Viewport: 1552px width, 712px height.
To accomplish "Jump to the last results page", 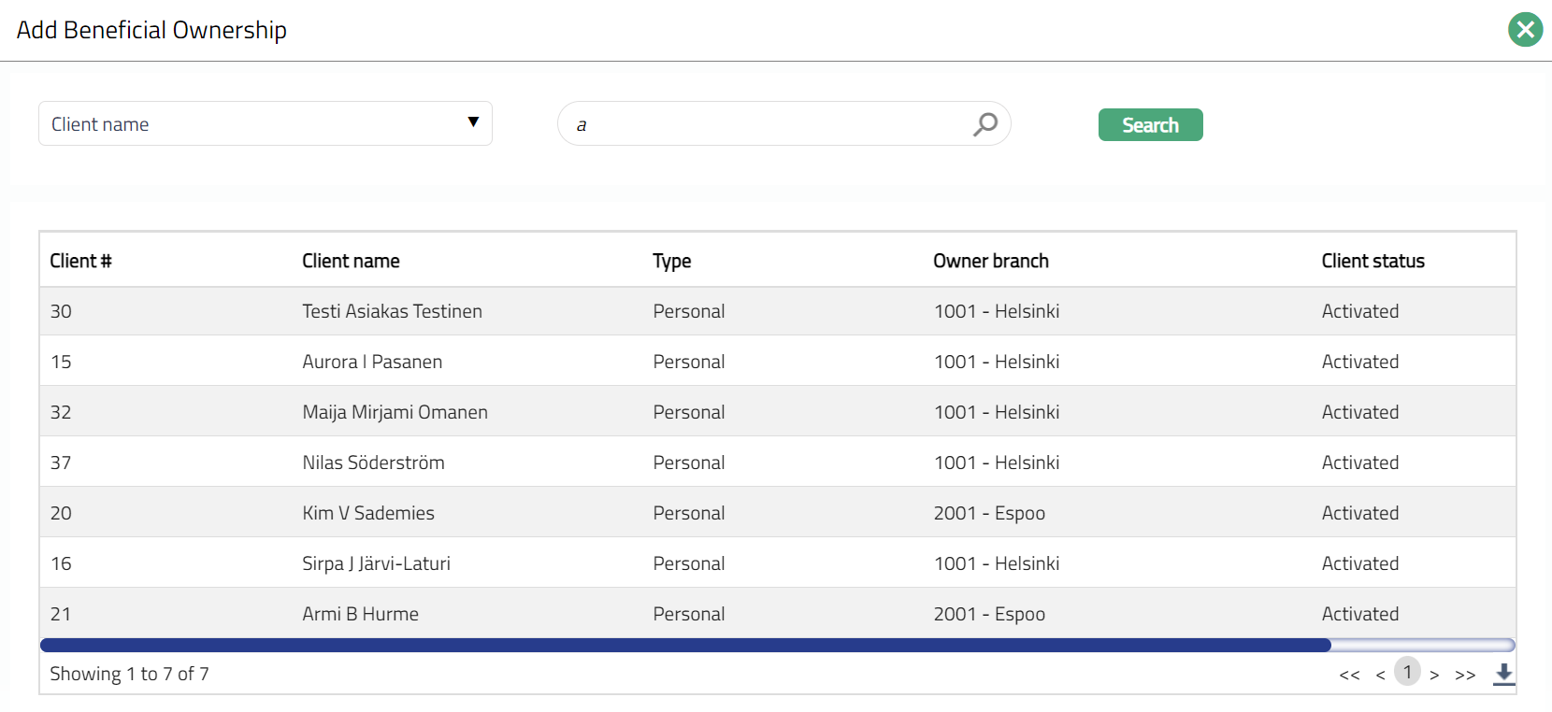I will tap(1465, 675).
